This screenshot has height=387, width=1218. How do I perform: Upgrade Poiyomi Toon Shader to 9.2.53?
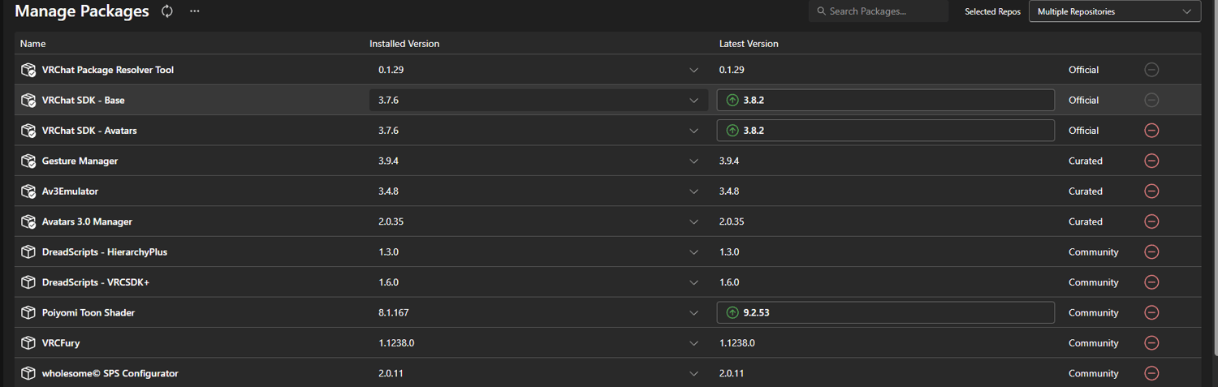pos(885,312)
